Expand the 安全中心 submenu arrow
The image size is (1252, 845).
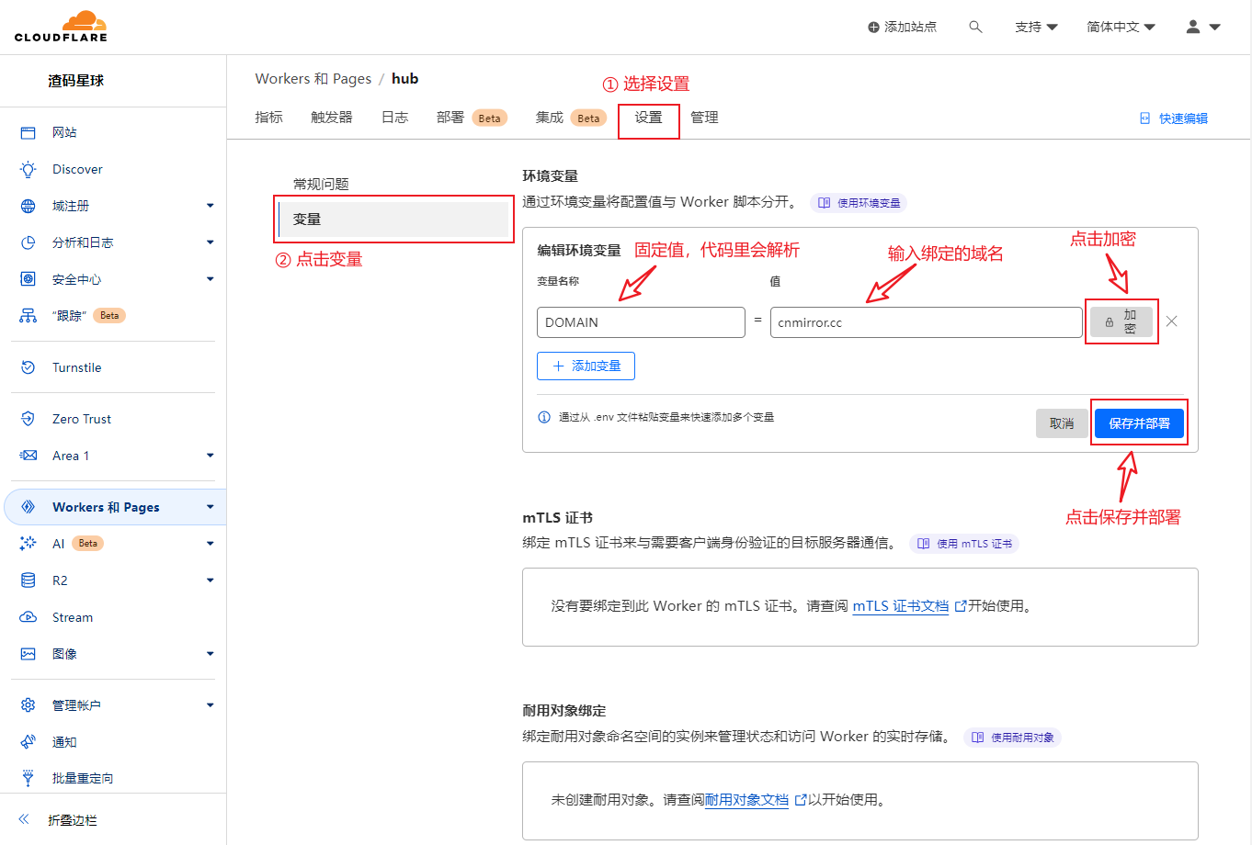pos(210,279)
